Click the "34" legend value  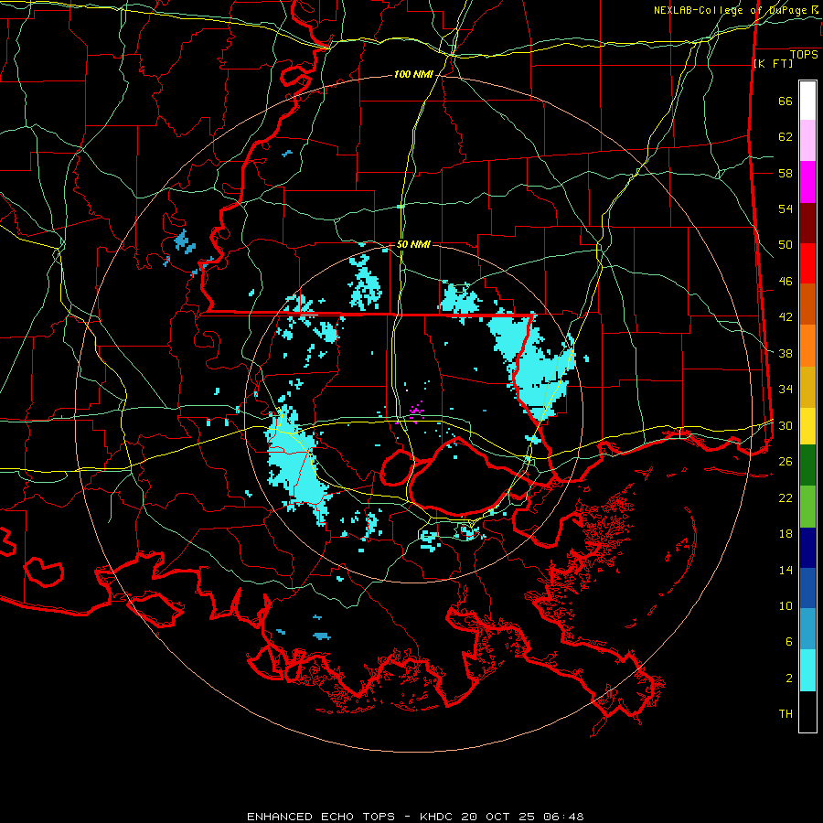point(786,390)
